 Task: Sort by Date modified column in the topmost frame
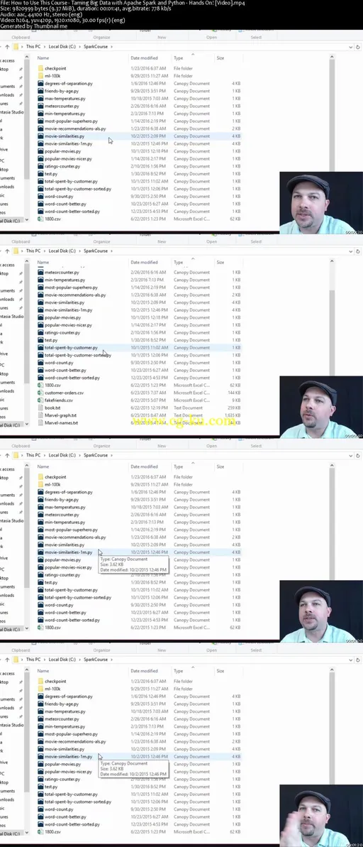point(144,58)
